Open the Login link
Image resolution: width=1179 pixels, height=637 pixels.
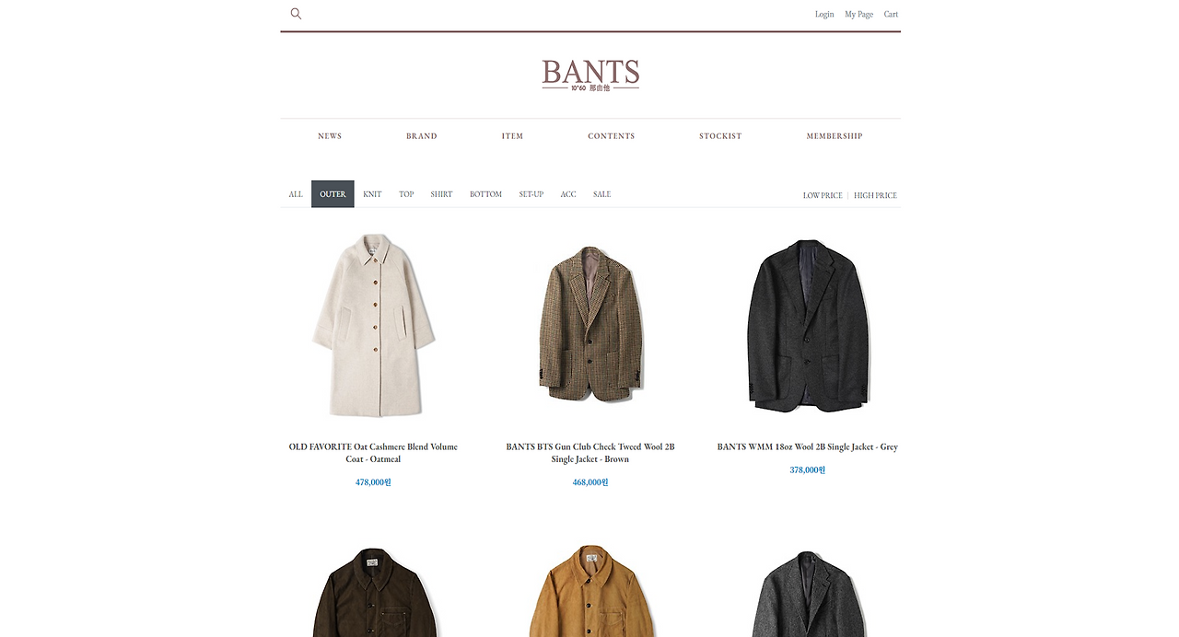tap(824, 14)
